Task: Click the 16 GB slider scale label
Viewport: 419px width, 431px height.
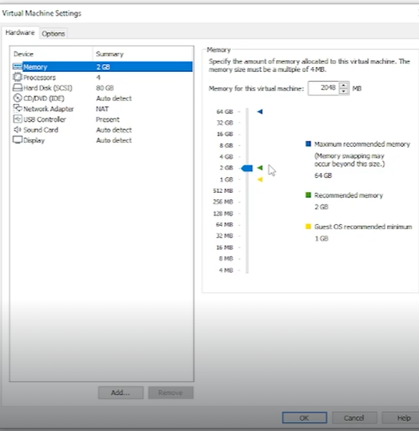Action: (225, 134)
